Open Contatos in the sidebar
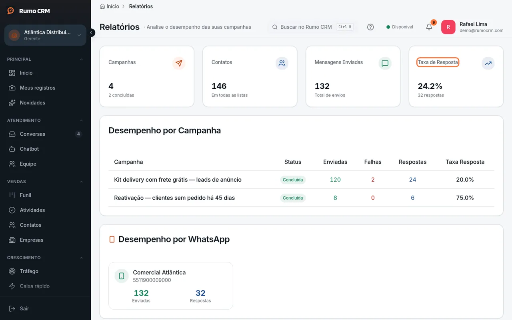The image size is (512, 320). 45,225
